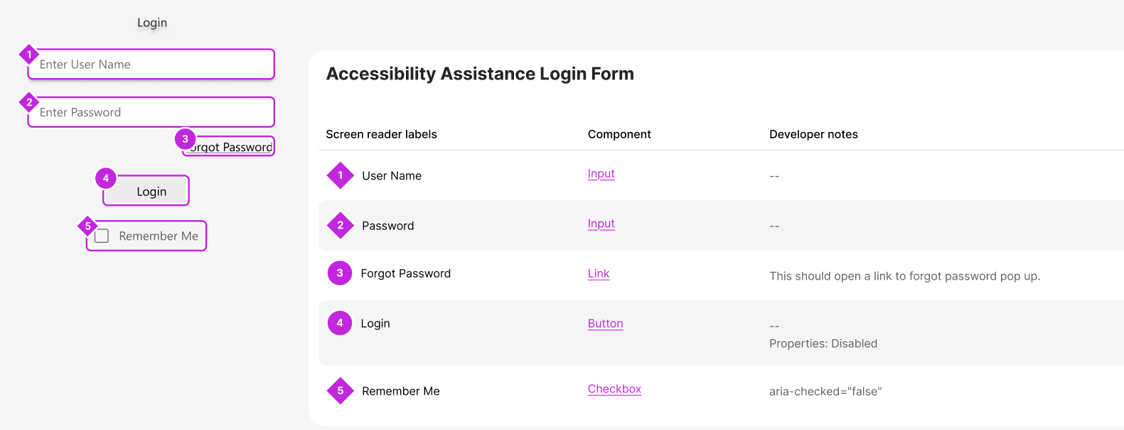1124x430 pixels.
Task: Open the Checkbox component link
Action: (614, 389)
